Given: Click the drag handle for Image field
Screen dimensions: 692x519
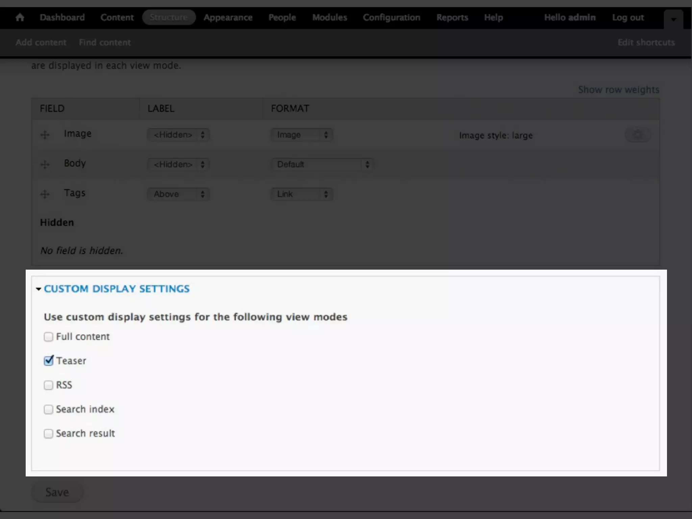Looking at the screenshot, I should click(45, 135).
